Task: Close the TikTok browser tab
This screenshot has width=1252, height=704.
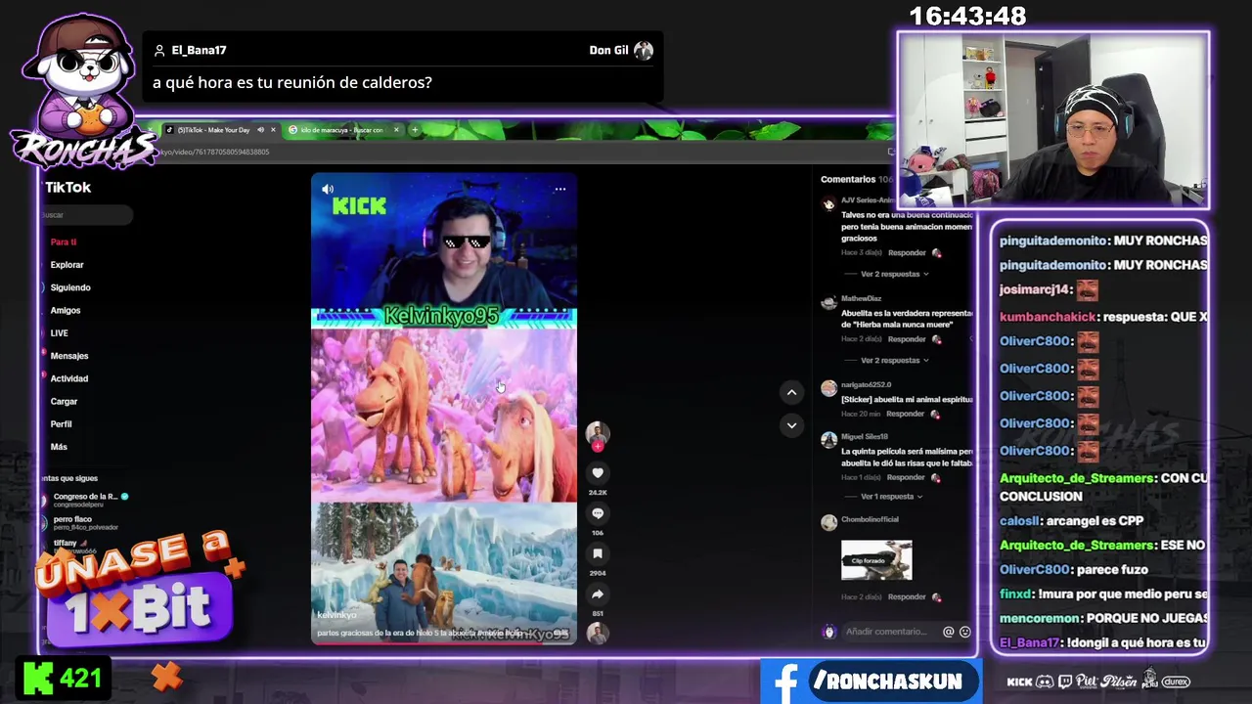Action: [273, 130]
